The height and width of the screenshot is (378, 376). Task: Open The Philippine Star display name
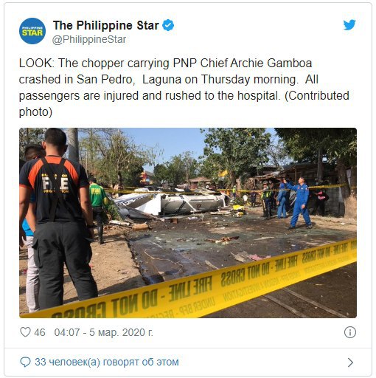106,25
